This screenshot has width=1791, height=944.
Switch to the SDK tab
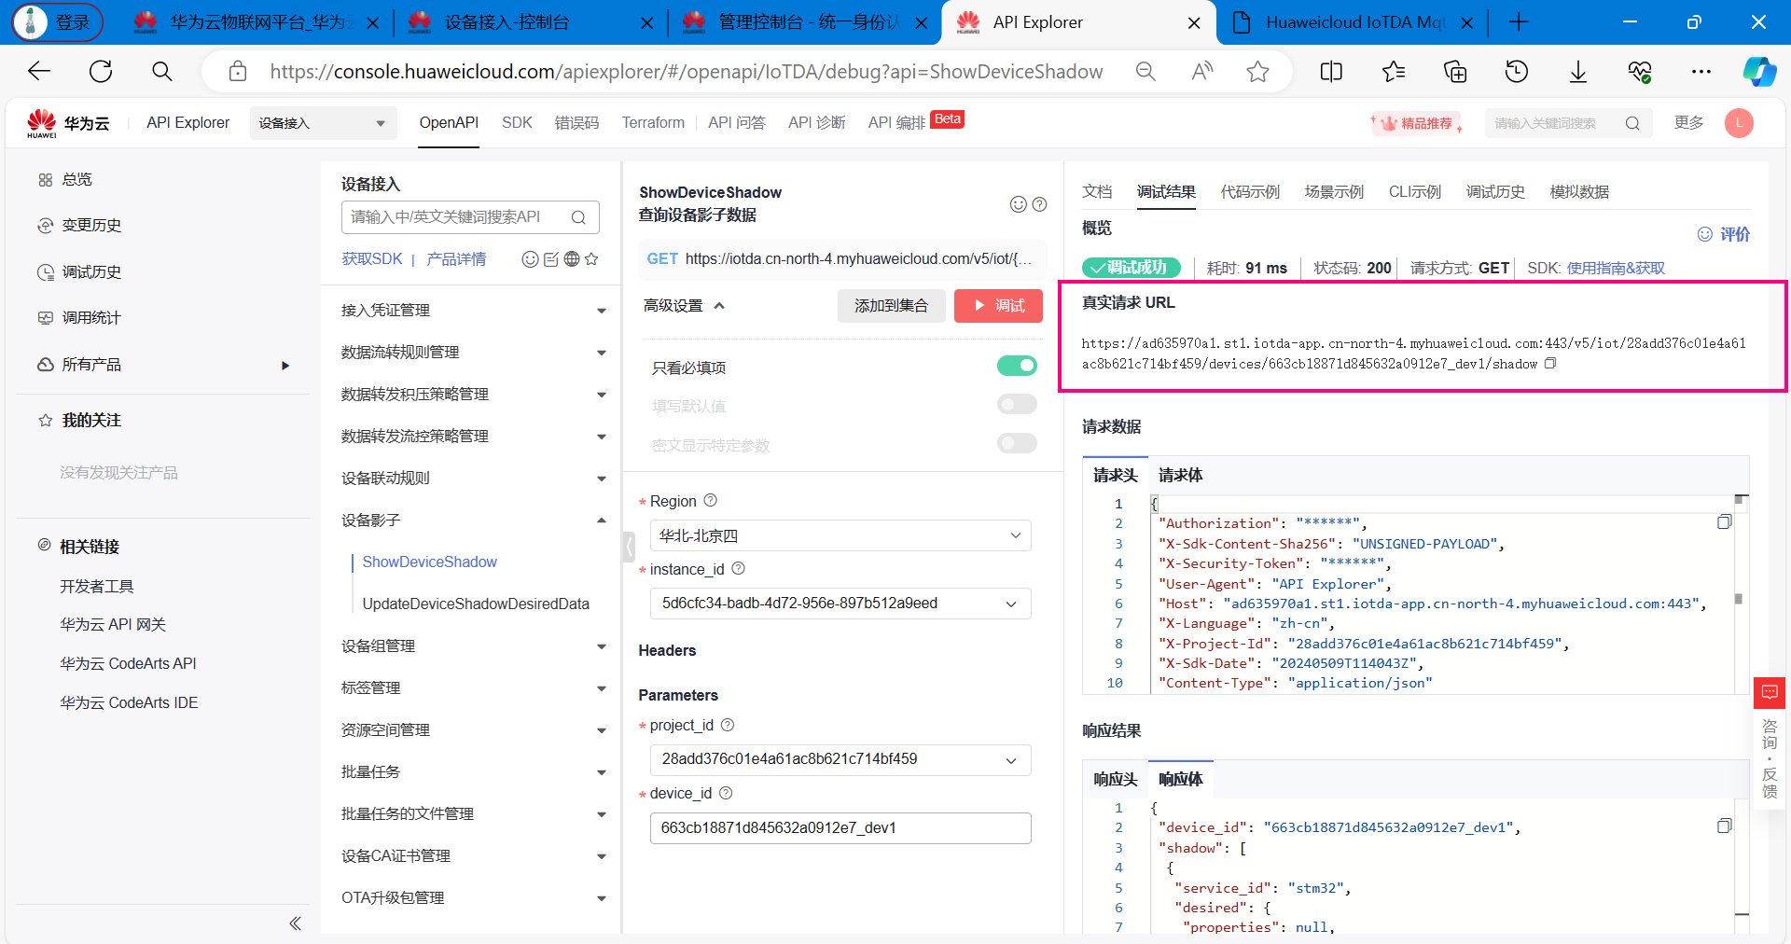coord(517,123)
